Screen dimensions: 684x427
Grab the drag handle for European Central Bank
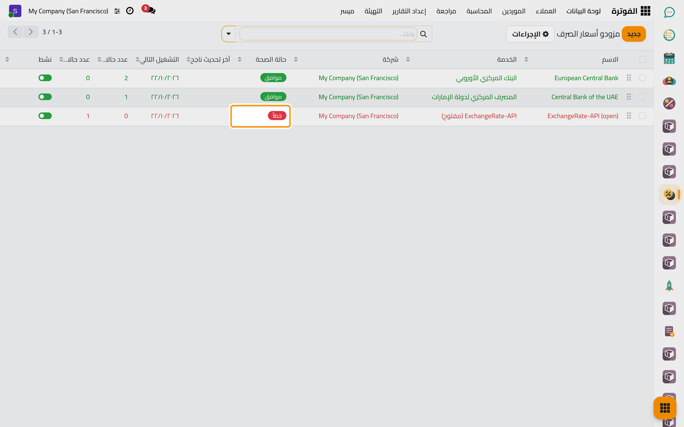click(x=629, y=78)
